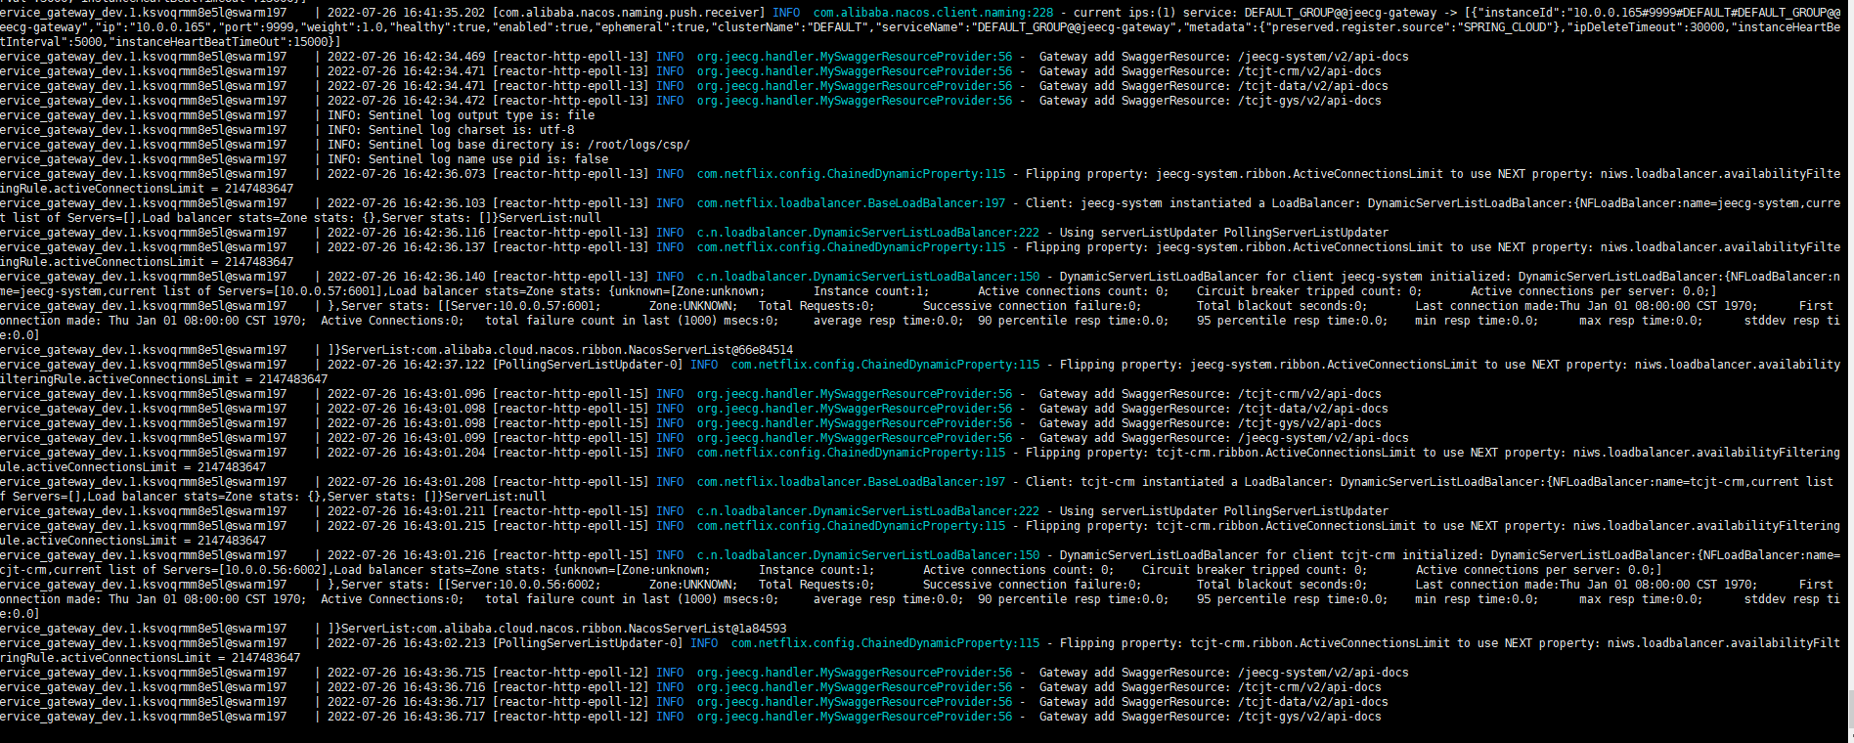The height and width of the screenshot is (743, 1854).
Task: Click the timestamp 16:42:34.469
Action: (444, 57)
